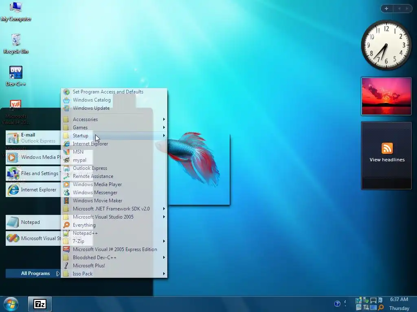Click the sunset slideshow gadget picture
Viewport: 417px width, 312px height.
tap(386, 96)
